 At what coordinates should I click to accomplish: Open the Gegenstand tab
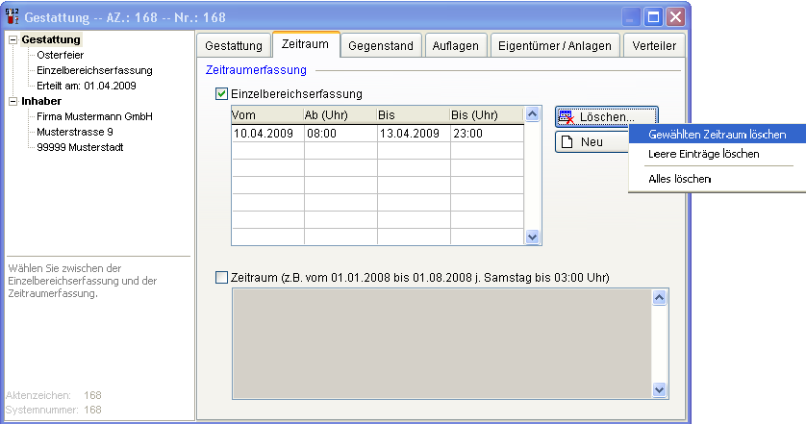click(381, 46)
